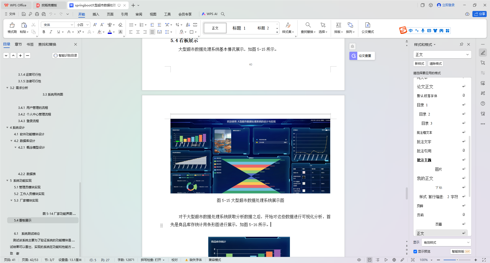Apply underline formatting
The image size is (490, 263).
tap(59, 32)
